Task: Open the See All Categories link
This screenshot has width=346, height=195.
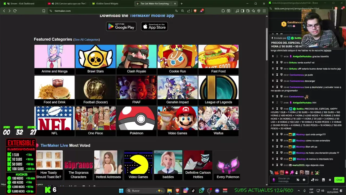Action: pyautogui.click(x=86, y=40)
